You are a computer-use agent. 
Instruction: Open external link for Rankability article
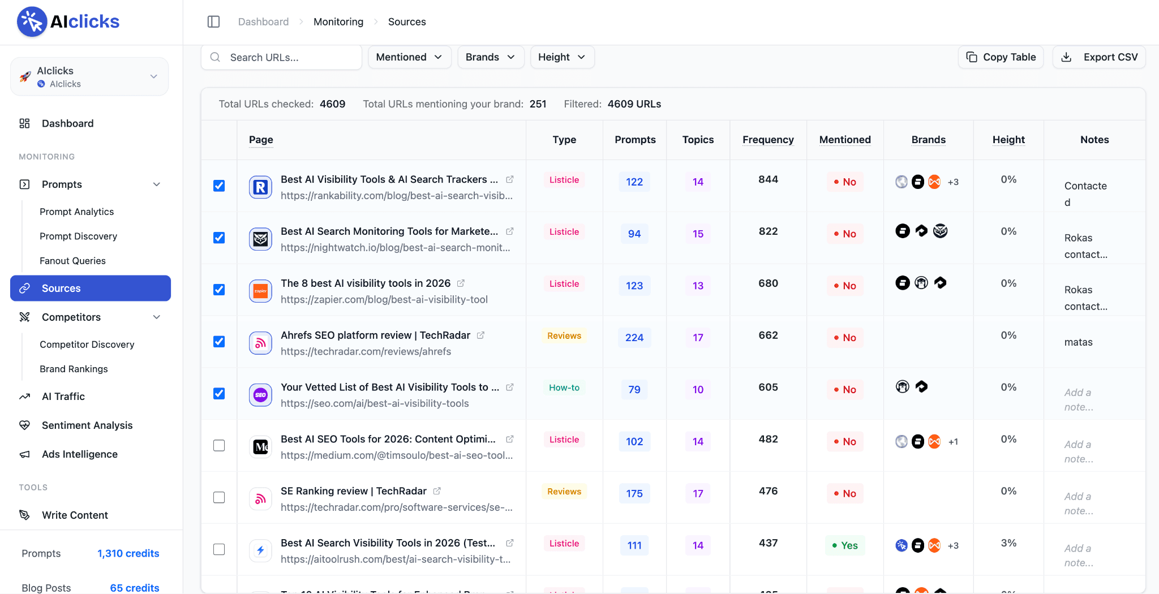(509, 179)
